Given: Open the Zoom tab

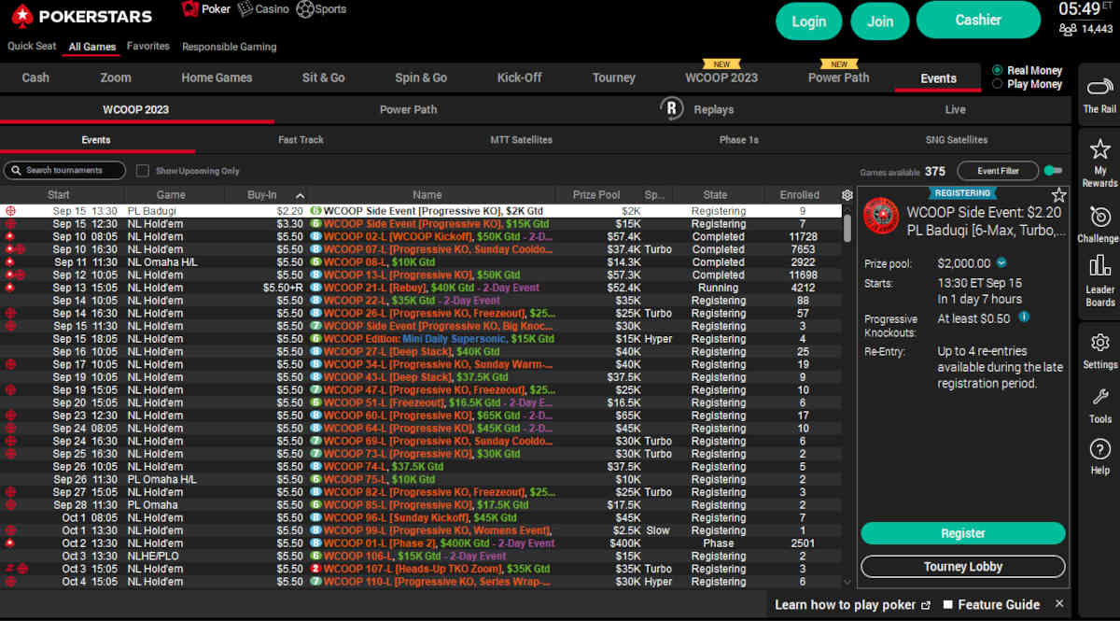Looking at the screenshot, I should 116,78.
